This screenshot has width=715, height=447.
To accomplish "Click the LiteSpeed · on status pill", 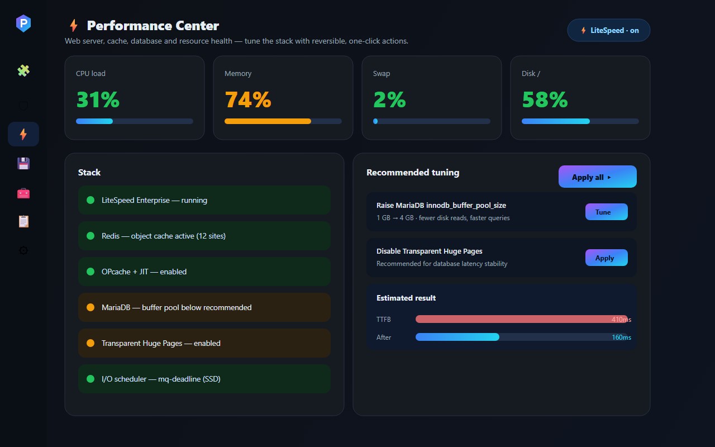I will tap(609, 30).
